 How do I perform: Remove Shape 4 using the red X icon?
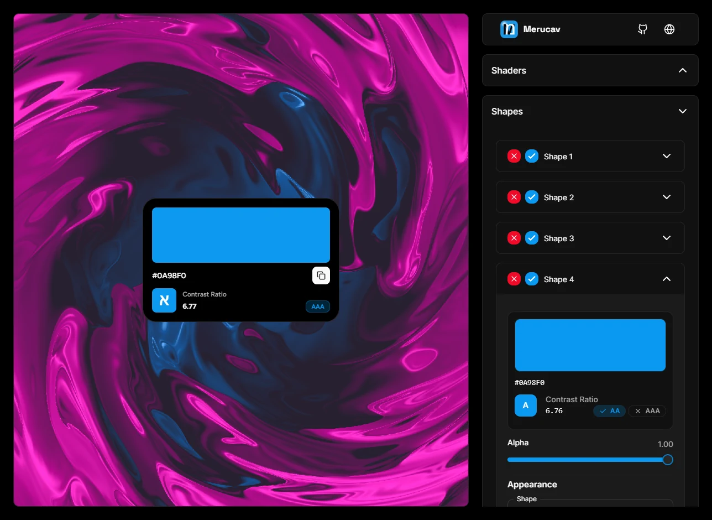click(514, 279)
